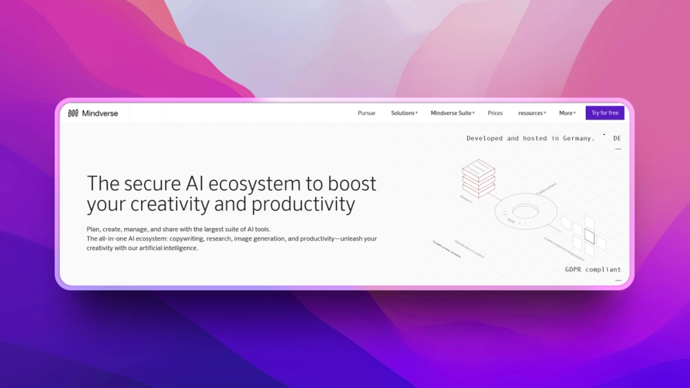
Task: Expand the Mindverse Suite dropdown
Action: pyautogui.click(x=453, y=113)
